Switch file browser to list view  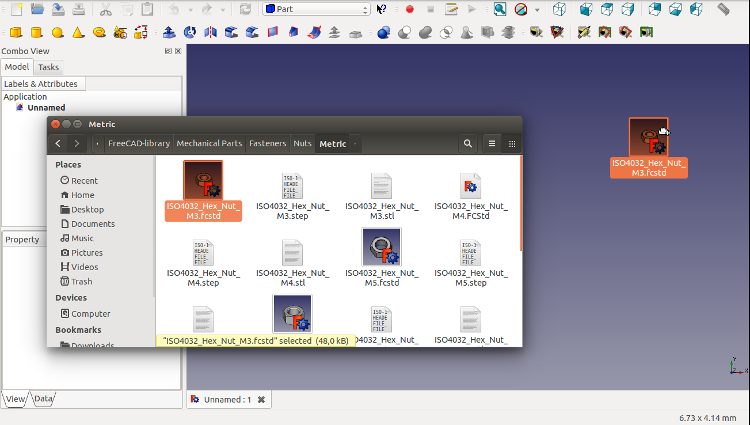point(492,143)
